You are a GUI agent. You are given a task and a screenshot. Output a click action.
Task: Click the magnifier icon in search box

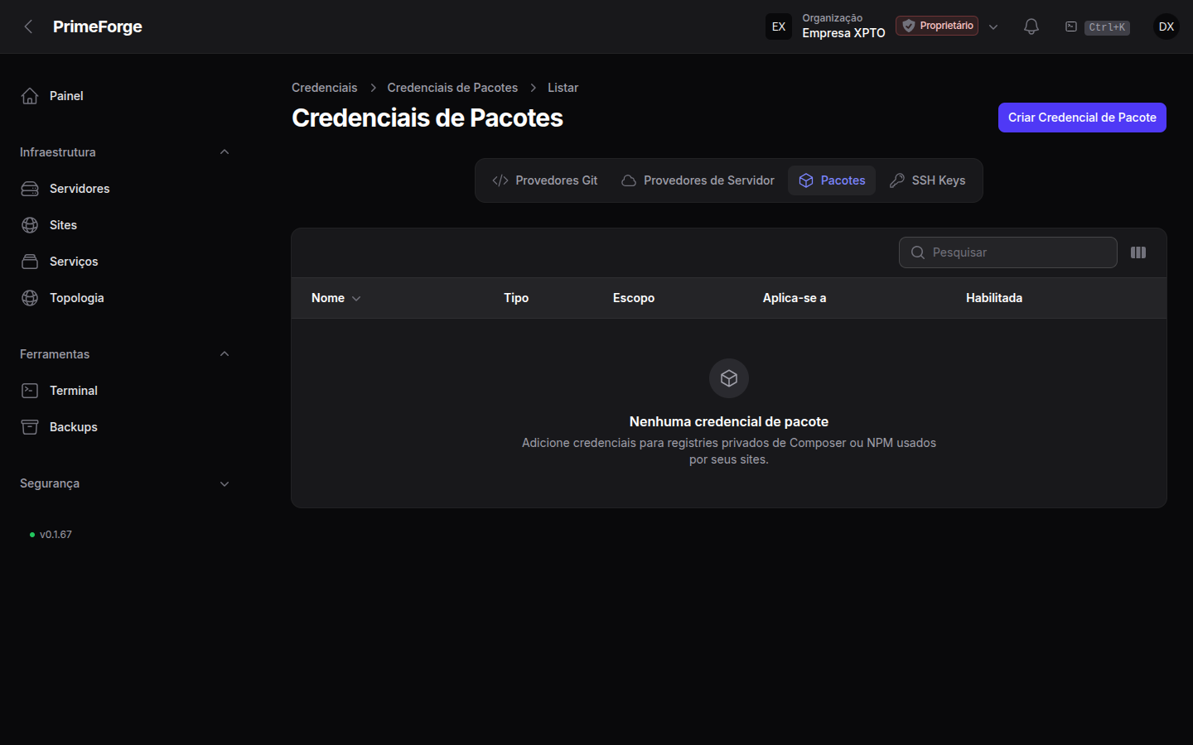[918, 252]
